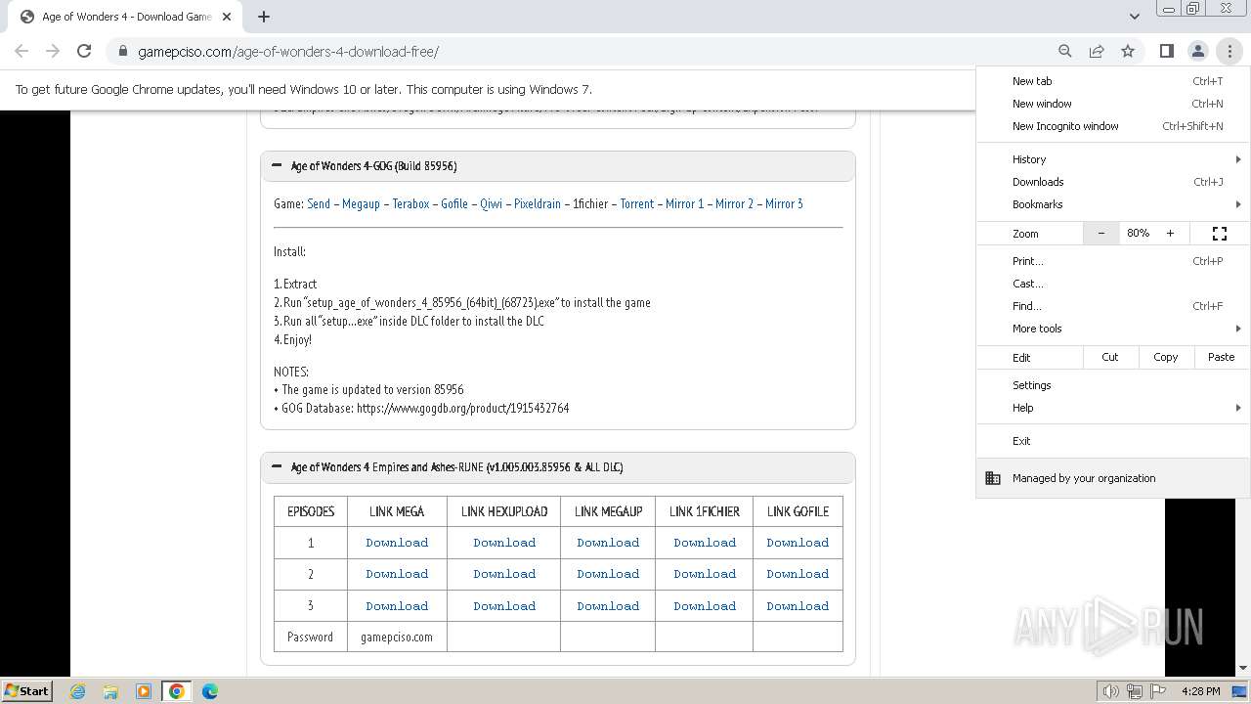Launch Microsoft Edge from taskbar
This screenshot has height=704, width=1251.
coord(210,691)
